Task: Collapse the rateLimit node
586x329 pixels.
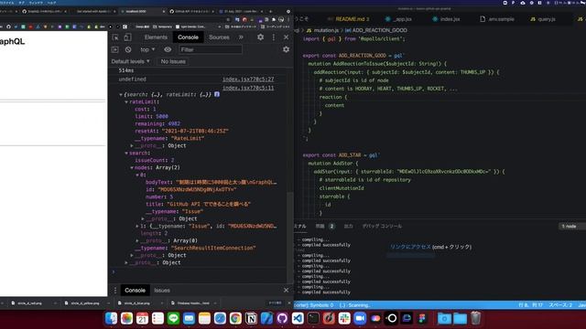Action: click(x=126, y=101)
